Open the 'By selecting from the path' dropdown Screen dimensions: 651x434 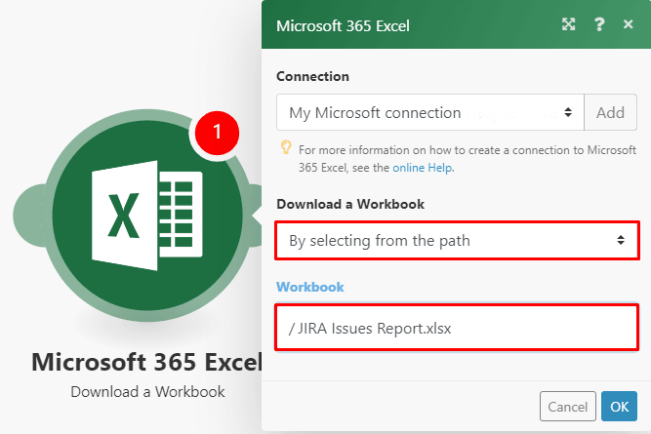tap(457, 240)
